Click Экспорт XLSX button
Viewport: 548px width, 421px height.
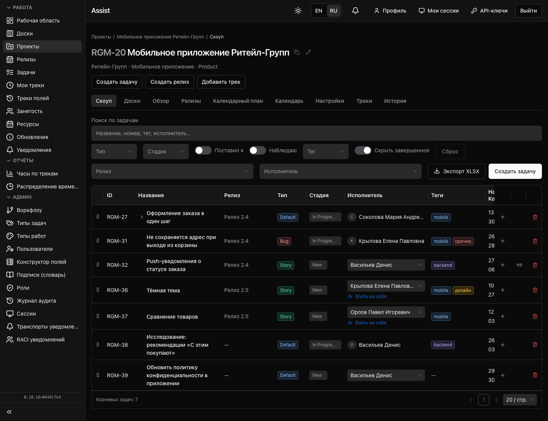pyautogui.click(x=457, y=171)
